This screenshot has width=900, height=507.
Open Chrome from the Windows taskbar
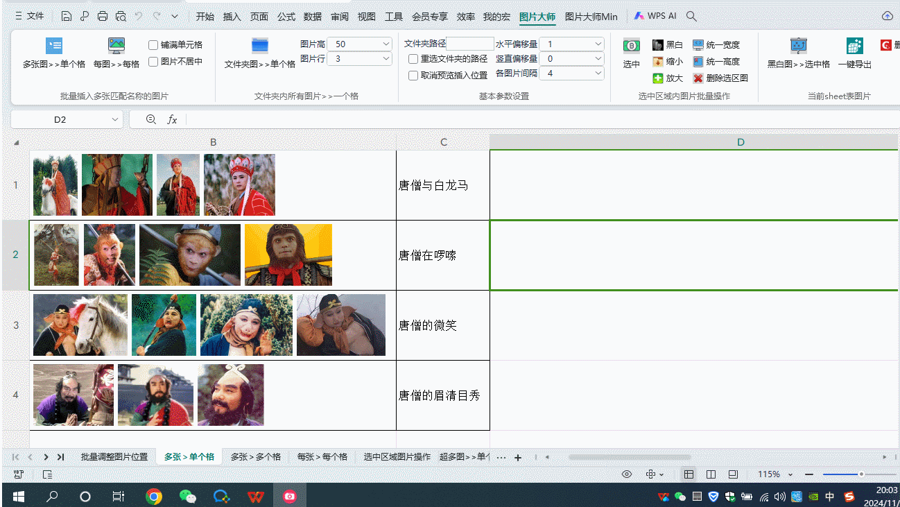[154, 496]
